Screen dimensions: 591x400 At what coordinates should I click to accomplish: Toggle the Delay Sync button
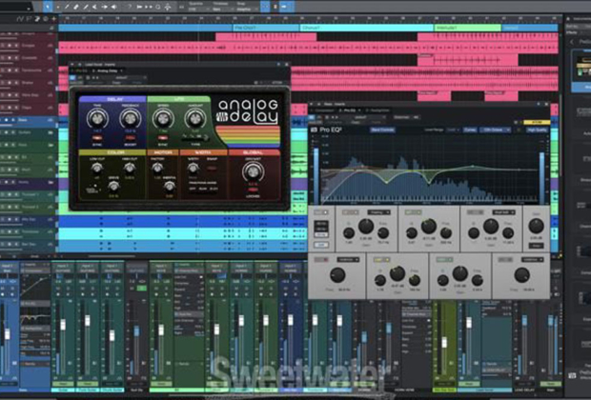click(x=97, y=138)
